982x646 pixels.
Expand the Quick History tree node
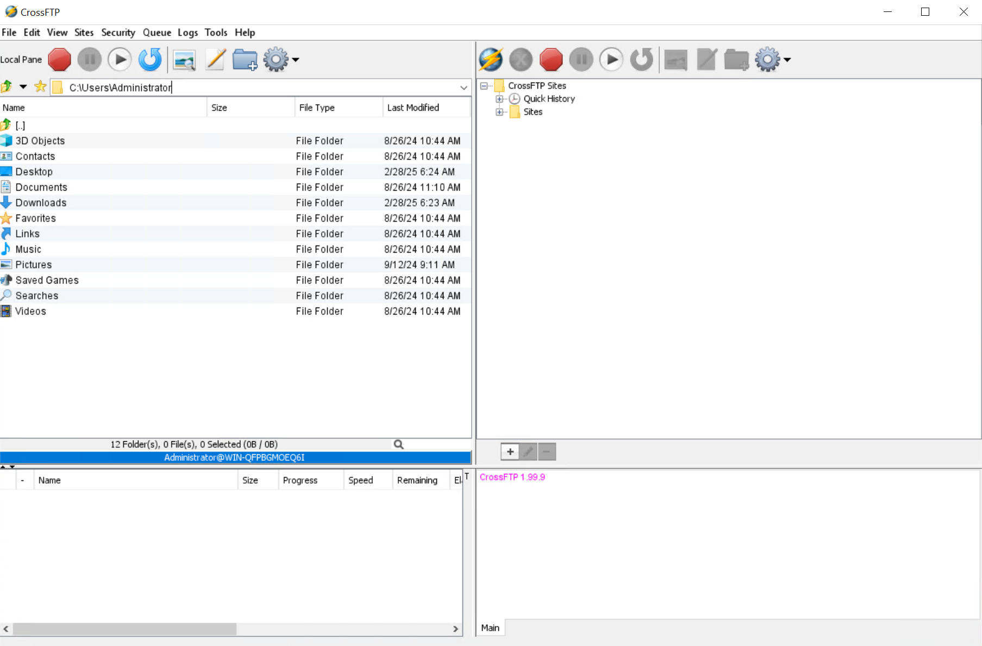[x=499, y=99]
